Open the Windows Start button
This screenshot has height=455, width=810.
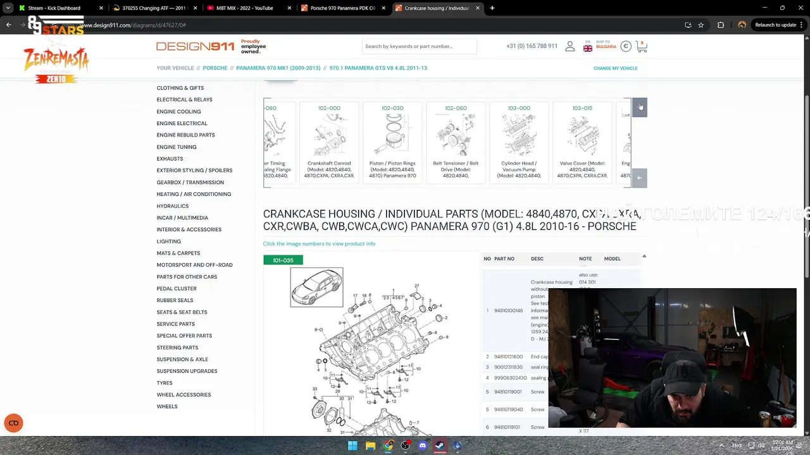click(x=352, y=446)
